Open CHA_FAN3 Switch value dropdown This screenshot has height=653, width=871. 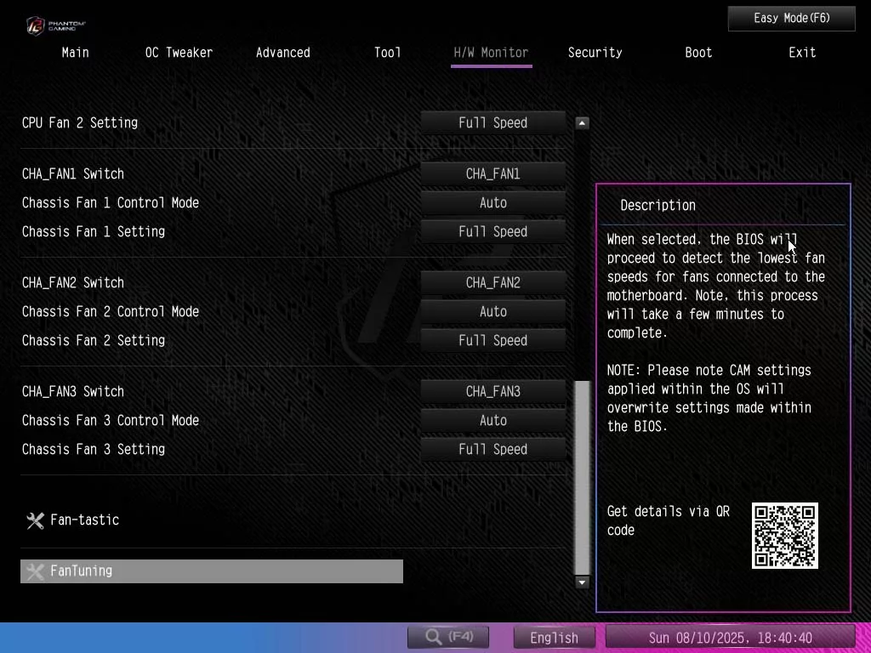tap(492, 391)
